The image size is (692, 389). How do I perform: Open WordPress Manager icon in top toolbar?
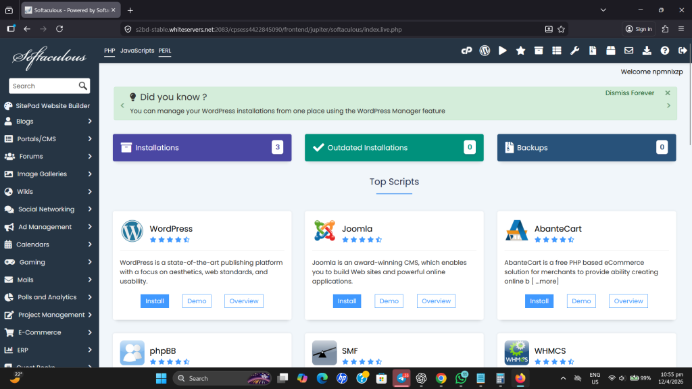(485, 51)
